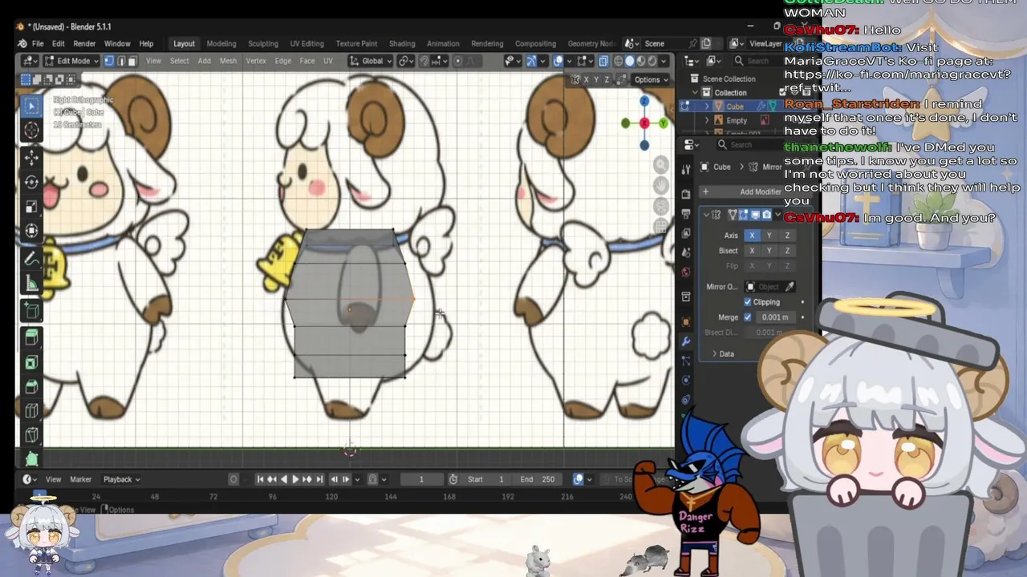Image resolution: width=1027 pixels, height=577 pixels.
Task: Select the Scale tool
Action: coord(32,207)
